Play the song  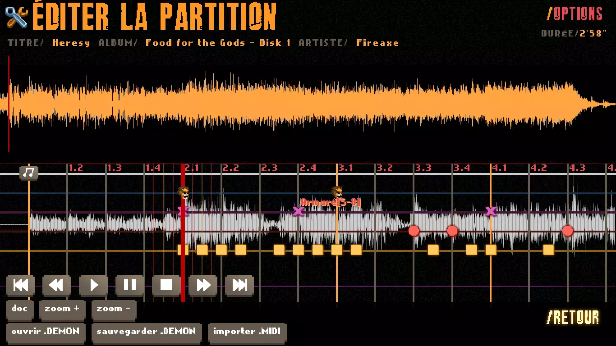click(93, 285)
